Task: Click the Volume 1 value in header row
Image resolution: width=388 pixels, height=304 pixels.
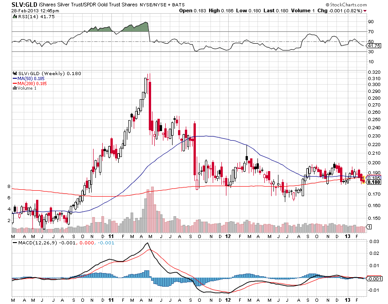Action: coord(303,10)
